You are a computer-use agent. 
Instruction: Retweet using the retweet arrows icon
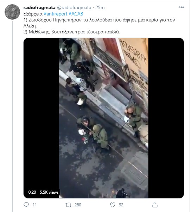coord(69,205)
